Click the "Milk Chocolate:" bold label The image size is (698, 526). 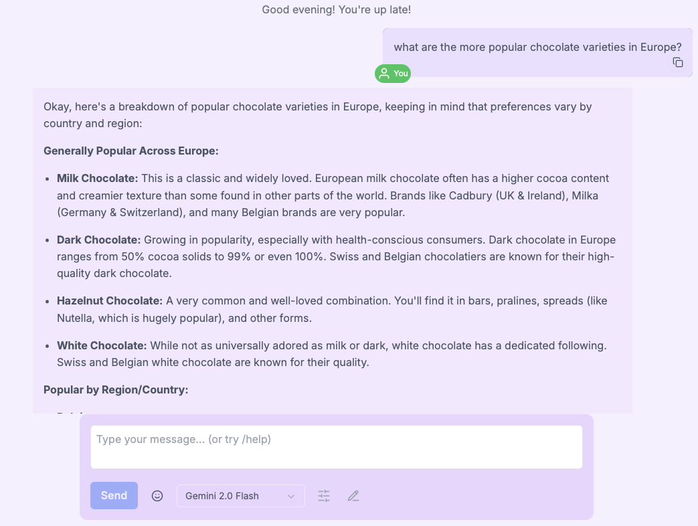click(x=98, y=178)
